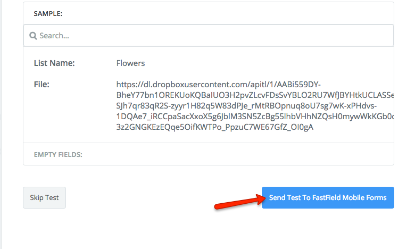The height and width of the screenshot is (249, 415).
Task: Expand the EMPTY FIELDS section
Action: pos(58,155)
